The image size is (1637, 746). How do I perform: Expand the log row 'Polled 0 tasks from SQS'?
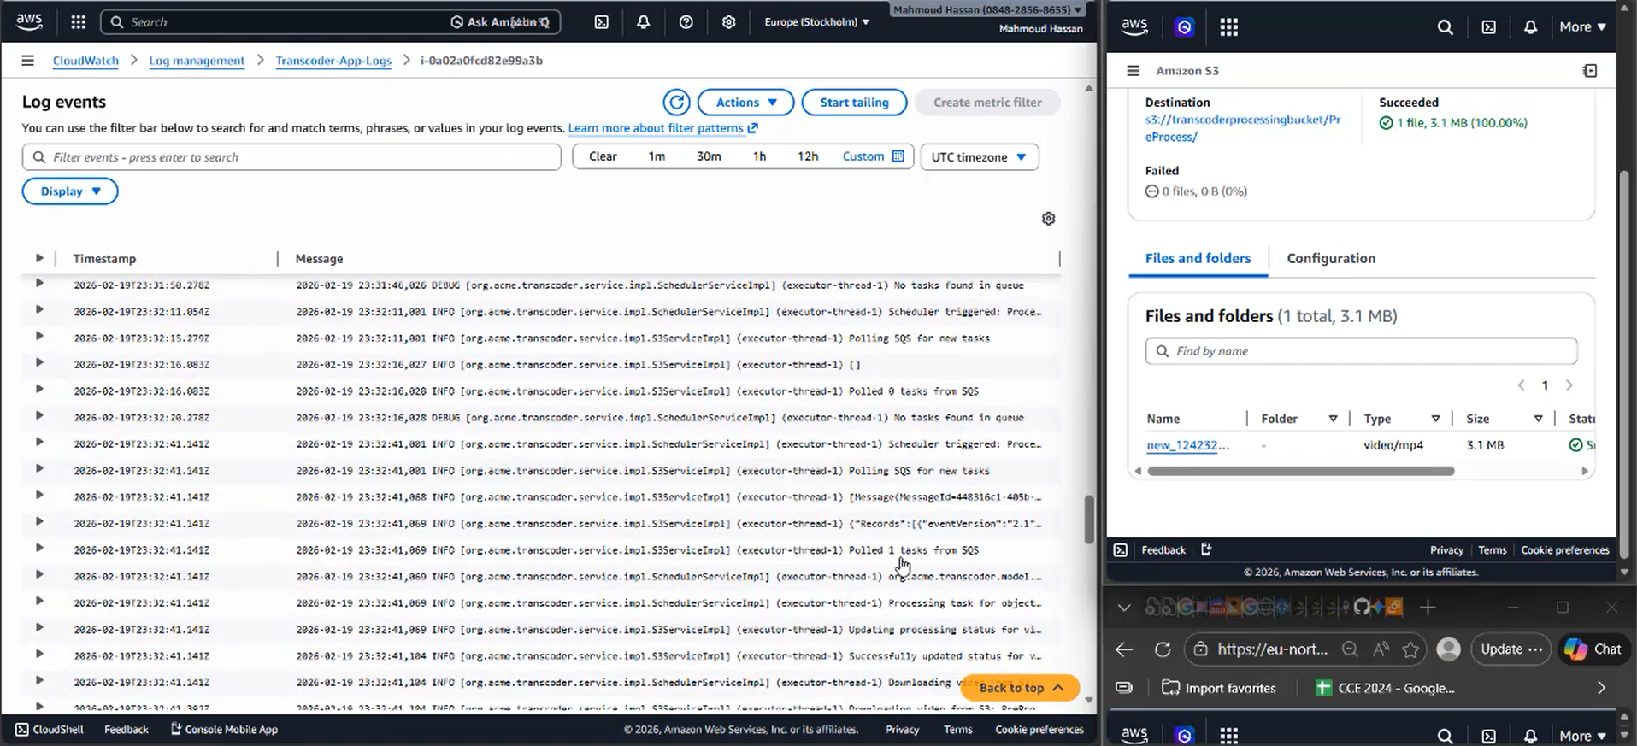pos(38,390)
